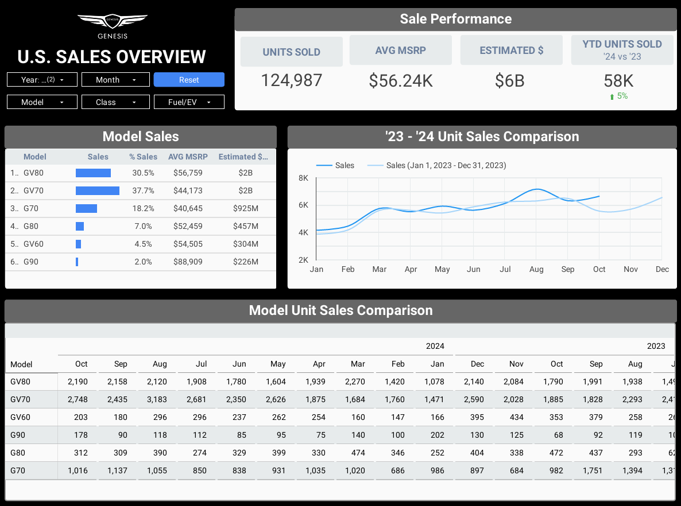The image size is (681, 506).
Task: Click the blue Reset button
Action: (x=189, y=80)
